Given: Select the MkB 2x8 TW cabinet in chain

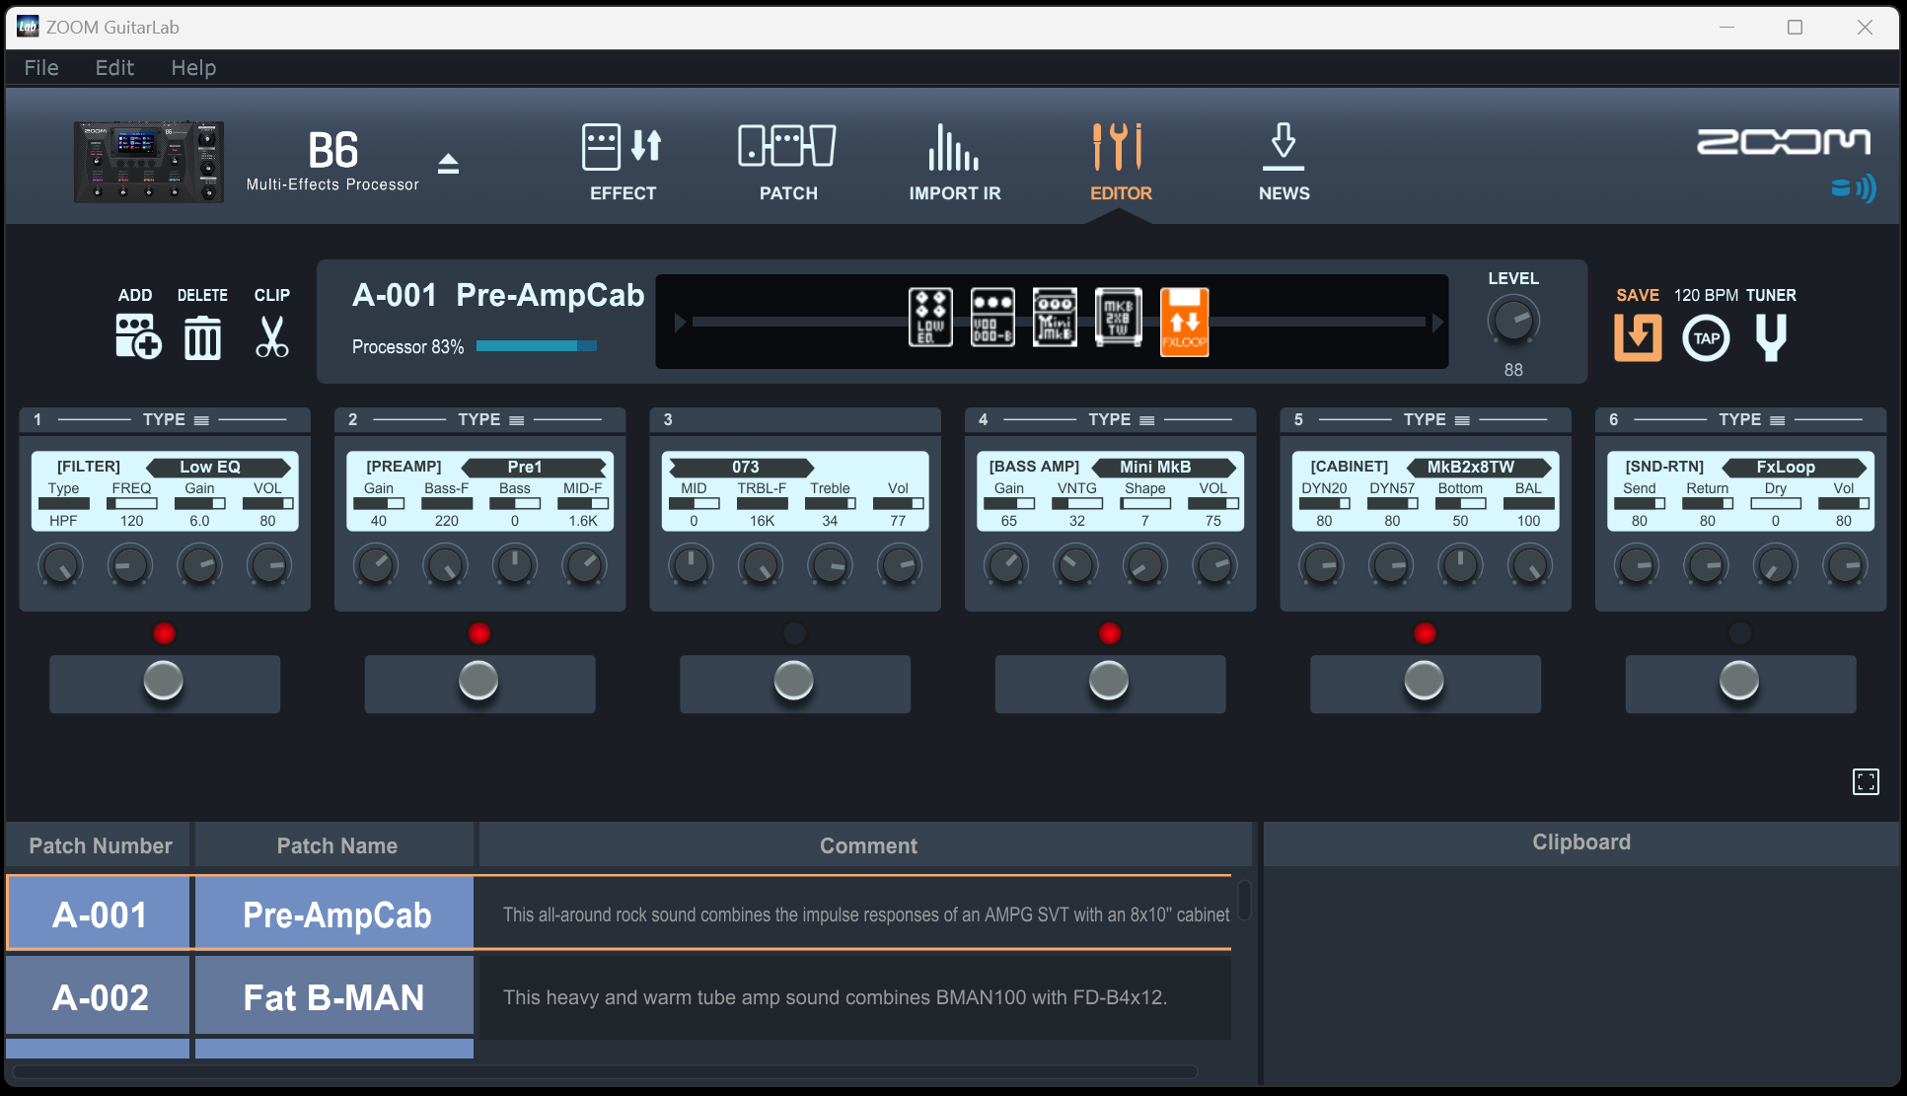Looking at the screenshot, I should coord(1118,318).
